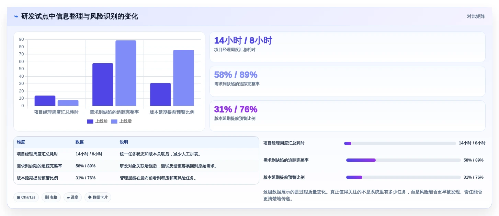Click the lightning icon beside the title
Viewport: 499px width, 216px height.
coord(16,16)
